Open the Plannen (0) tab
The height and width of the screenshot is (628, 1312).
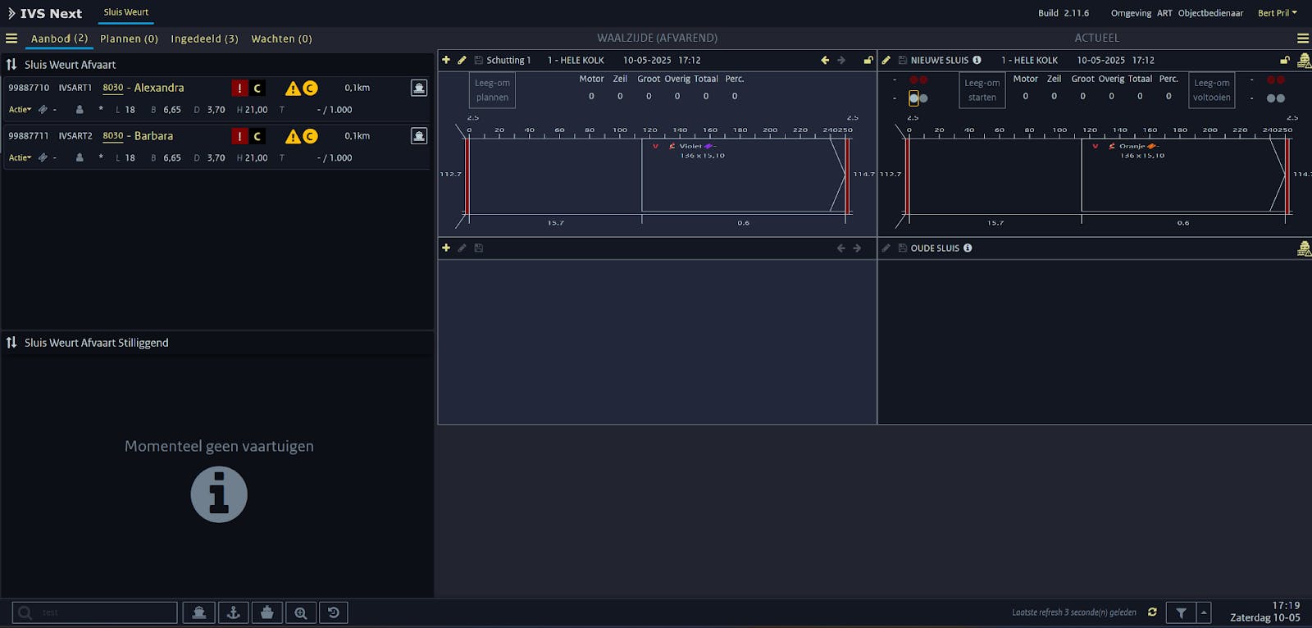(x=129, y=39)
